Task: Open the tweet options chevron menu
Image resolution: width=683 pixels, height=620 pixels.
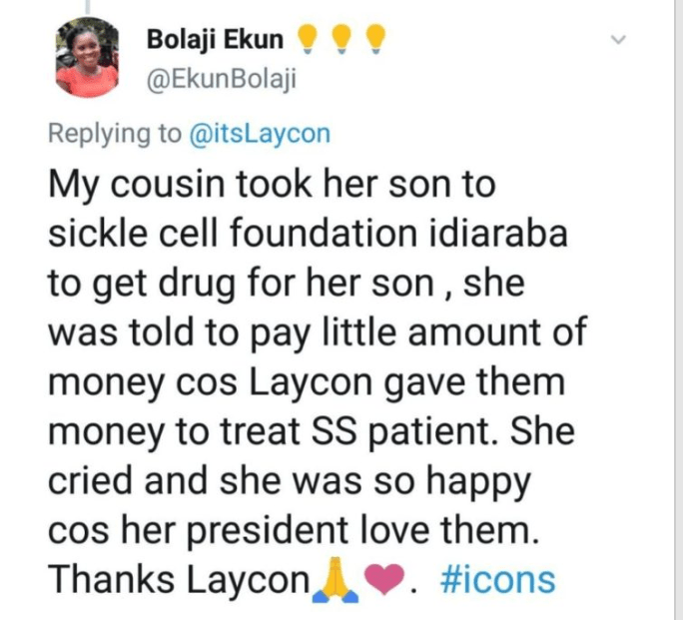Action: [x=618, y=41]
